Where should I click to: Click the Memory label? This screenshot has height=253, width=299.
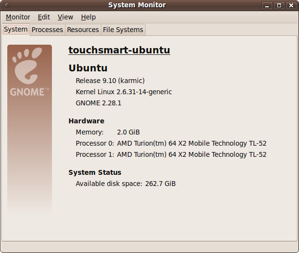[x=90, y=132]
